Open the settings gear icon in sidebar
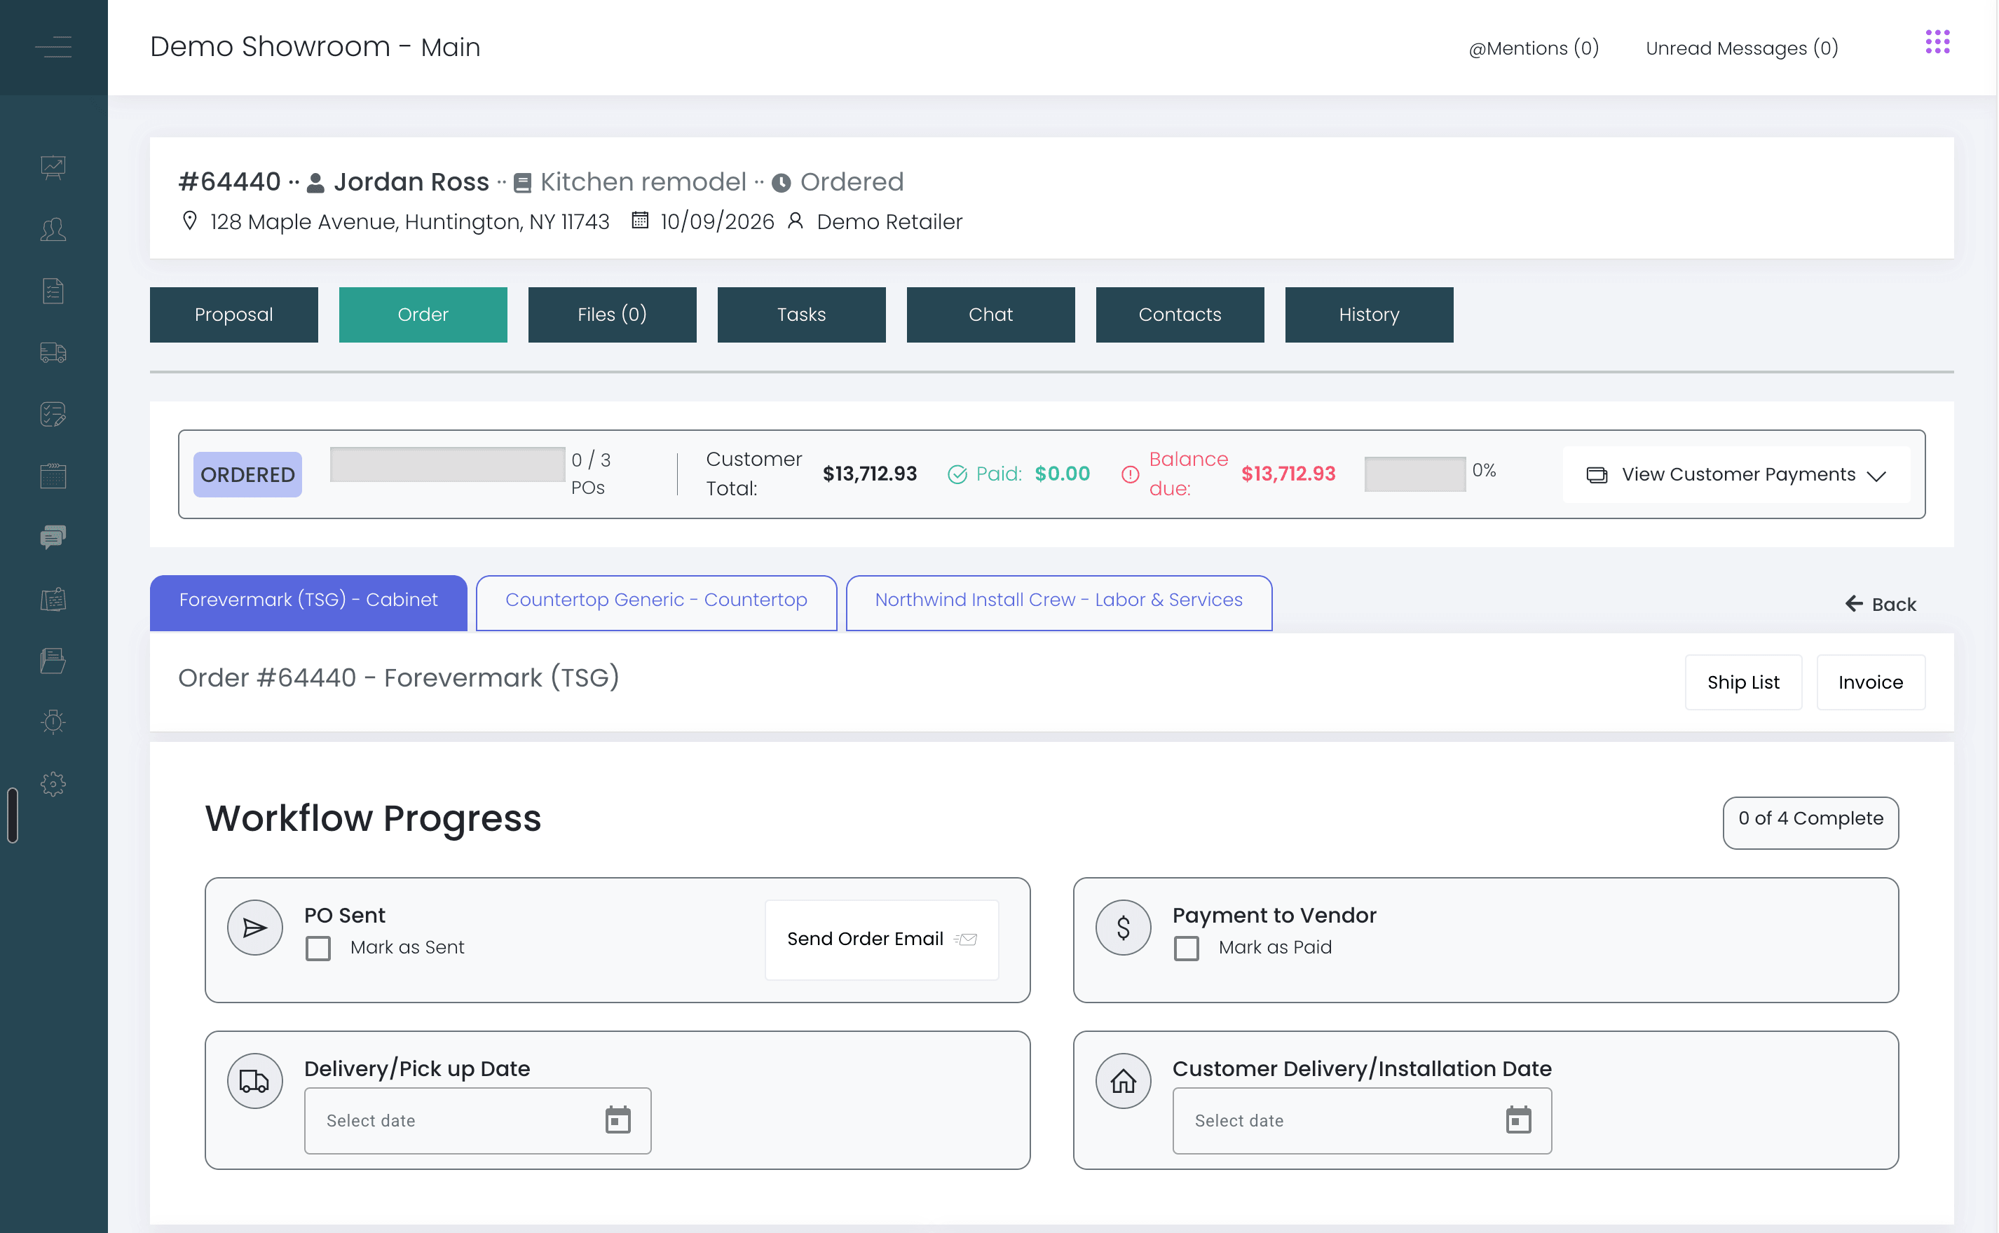1999x1233 pixels. [53, 784]
